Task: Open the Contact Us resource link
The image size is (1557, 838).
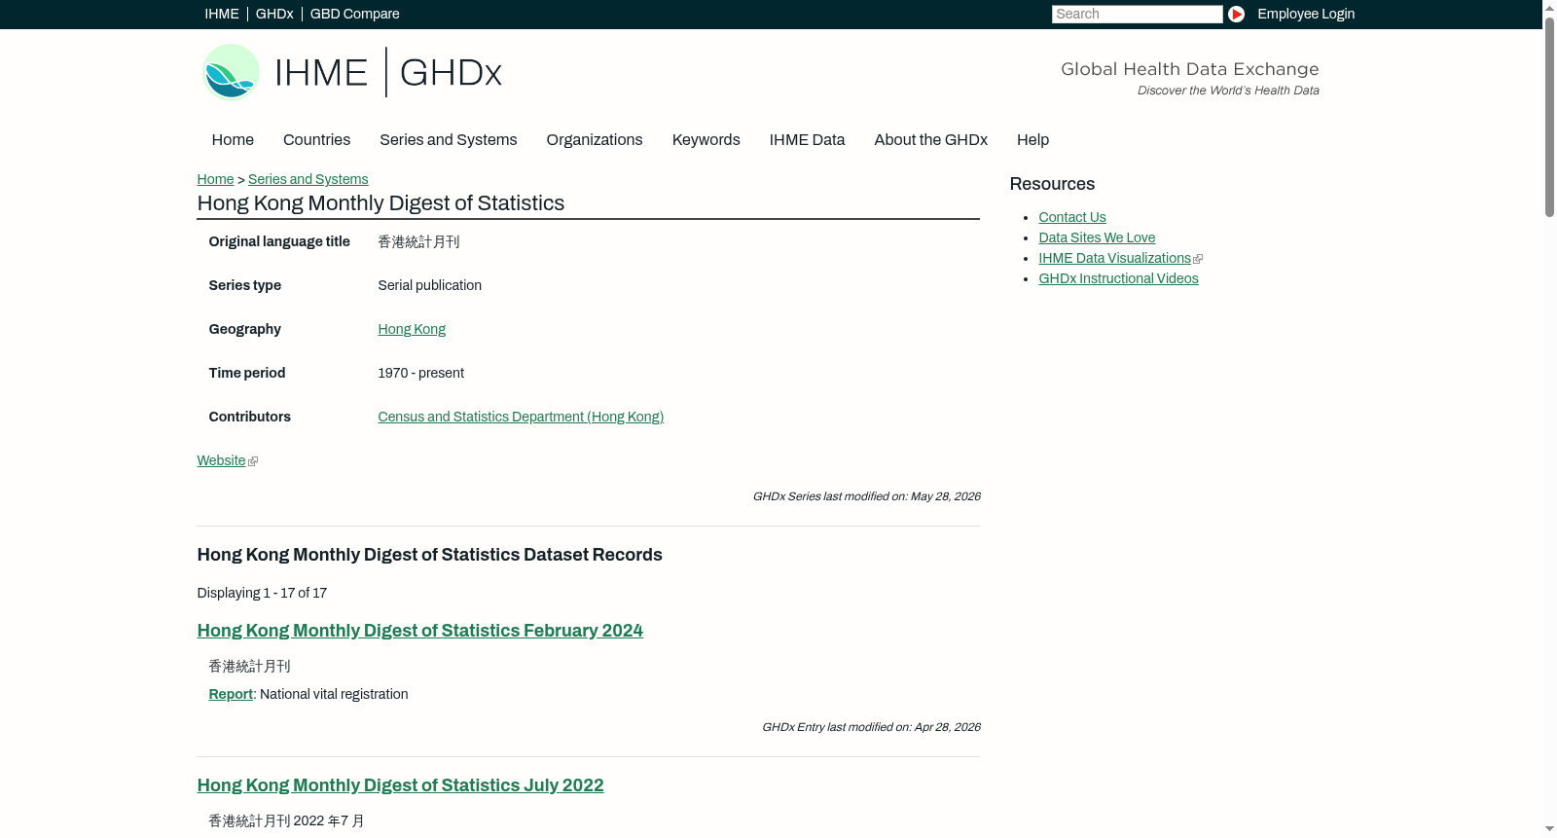Action: tap(1072, 217)
